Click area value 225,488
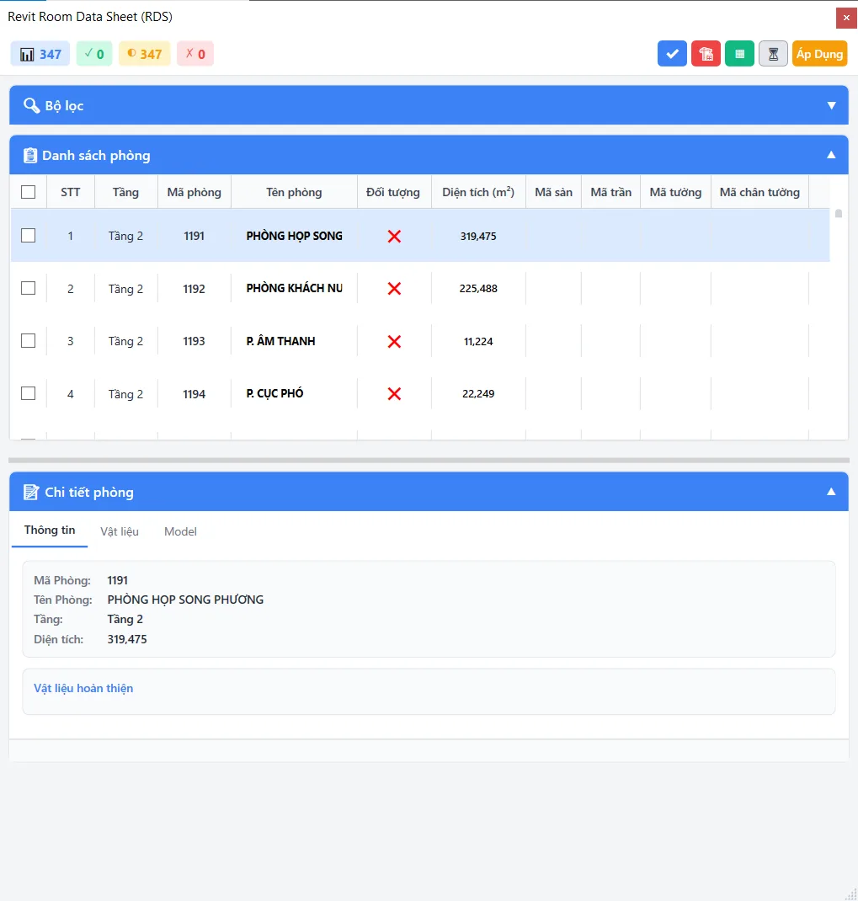 478,289
